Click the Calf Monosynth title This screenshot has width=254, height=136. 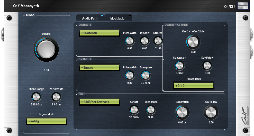26,6
